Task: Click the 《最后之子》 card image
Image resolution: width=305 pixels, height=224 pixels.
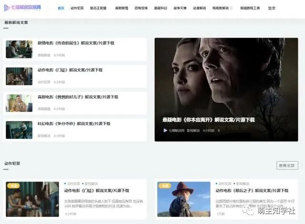Action: [x=184, y=199]
